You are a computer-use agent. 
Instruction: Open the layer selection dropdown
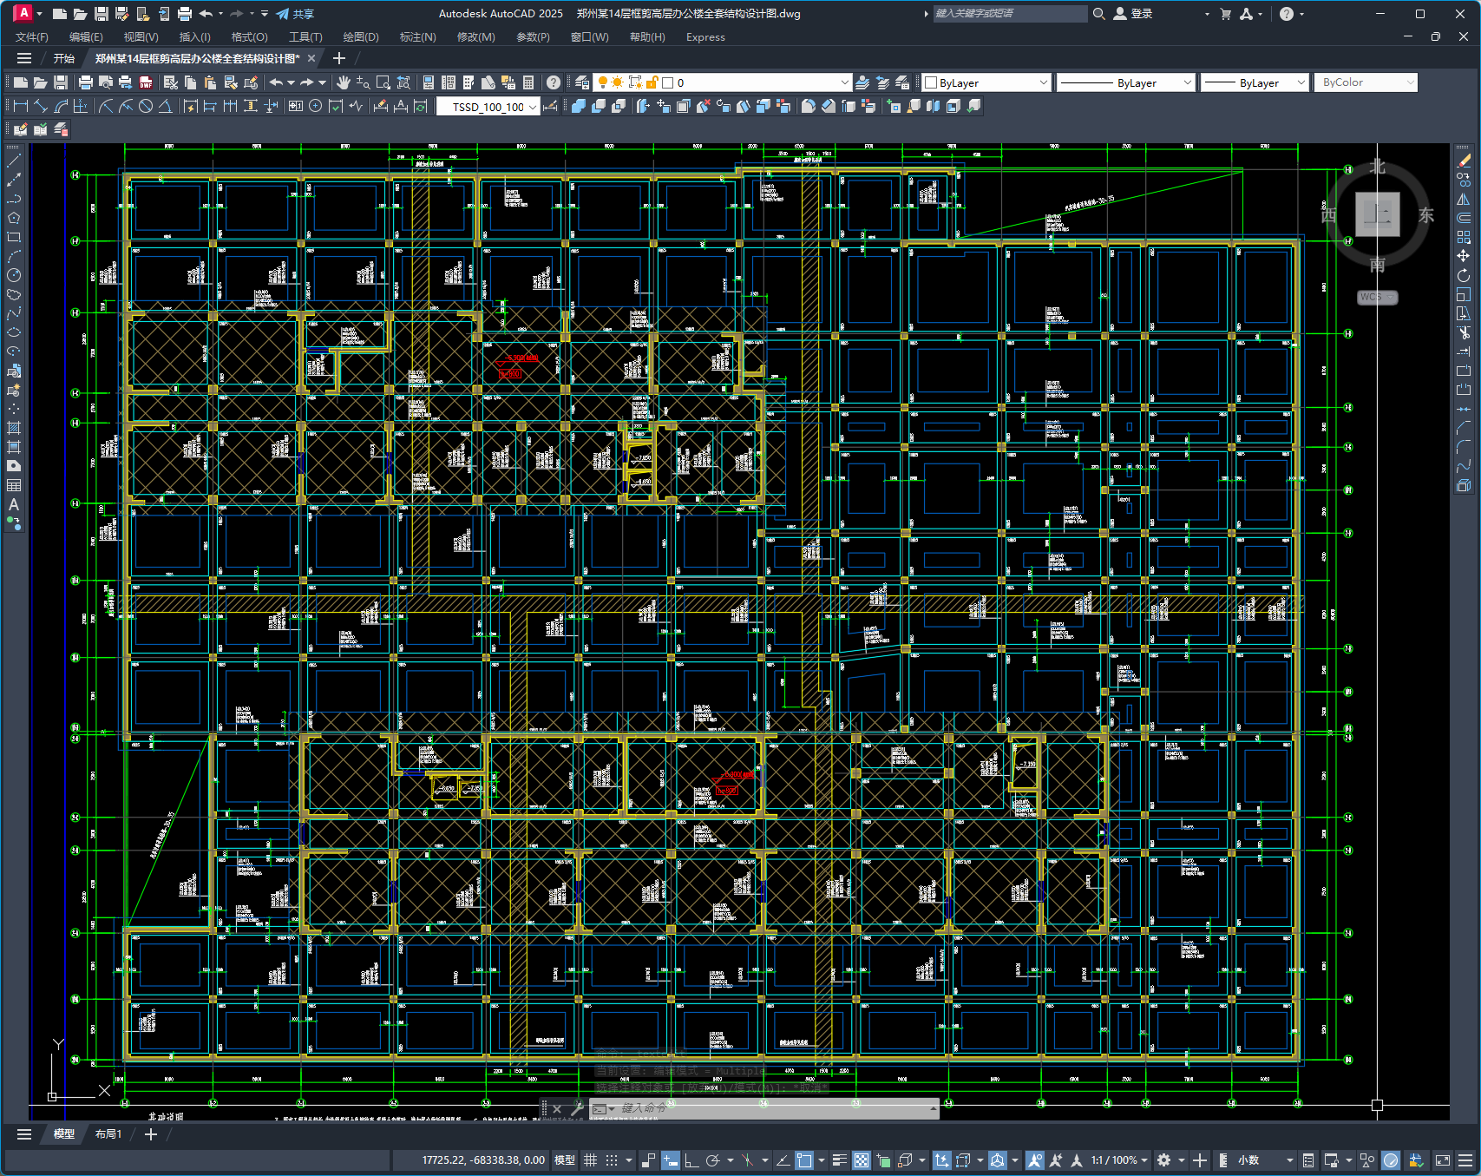[845, 82]
